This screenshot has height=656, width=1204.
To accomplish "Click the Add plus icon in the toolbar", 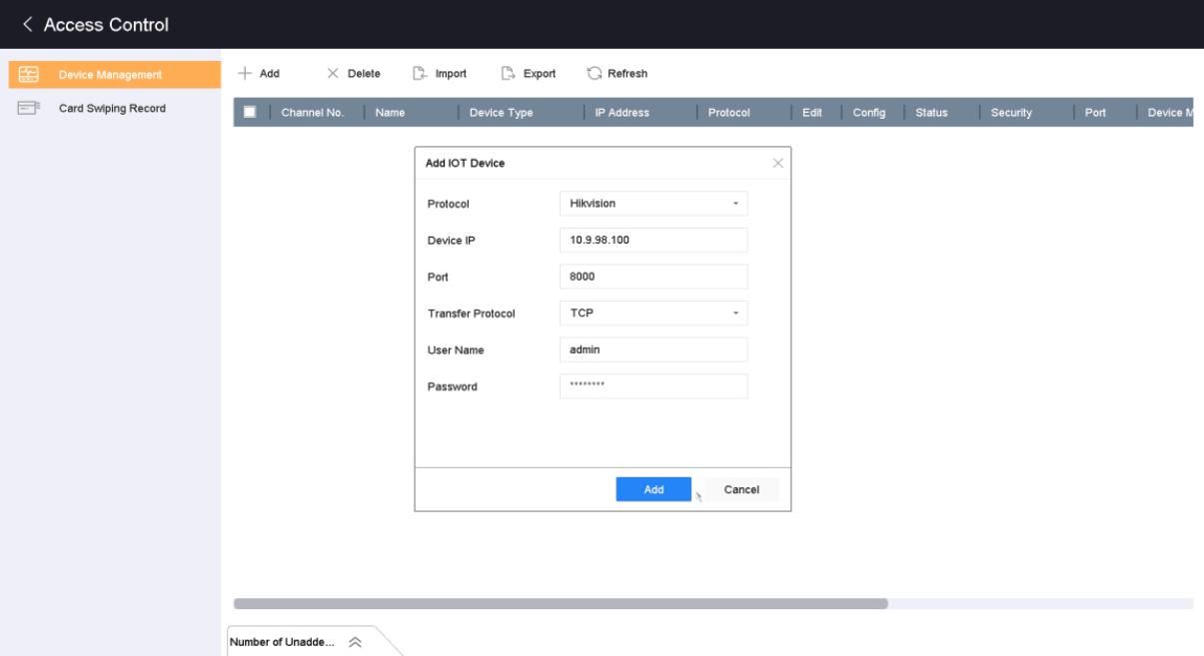I will (245, 74).
